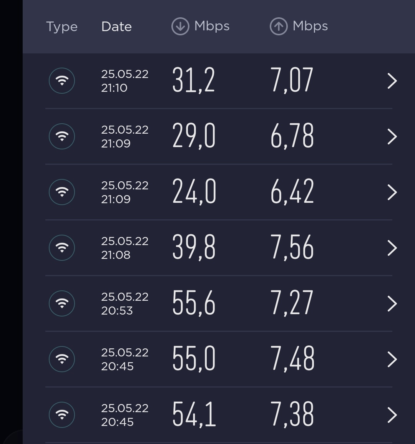Image resolution: width=415 pixels, height=444 pixels.
Task: Expand the 29,0 Mbps result with chevron
Action: click(392, 137)
